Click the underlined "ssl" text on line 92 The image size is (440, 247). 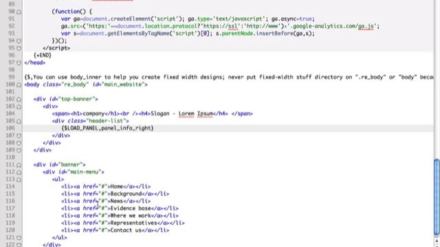tap(233, 26)
